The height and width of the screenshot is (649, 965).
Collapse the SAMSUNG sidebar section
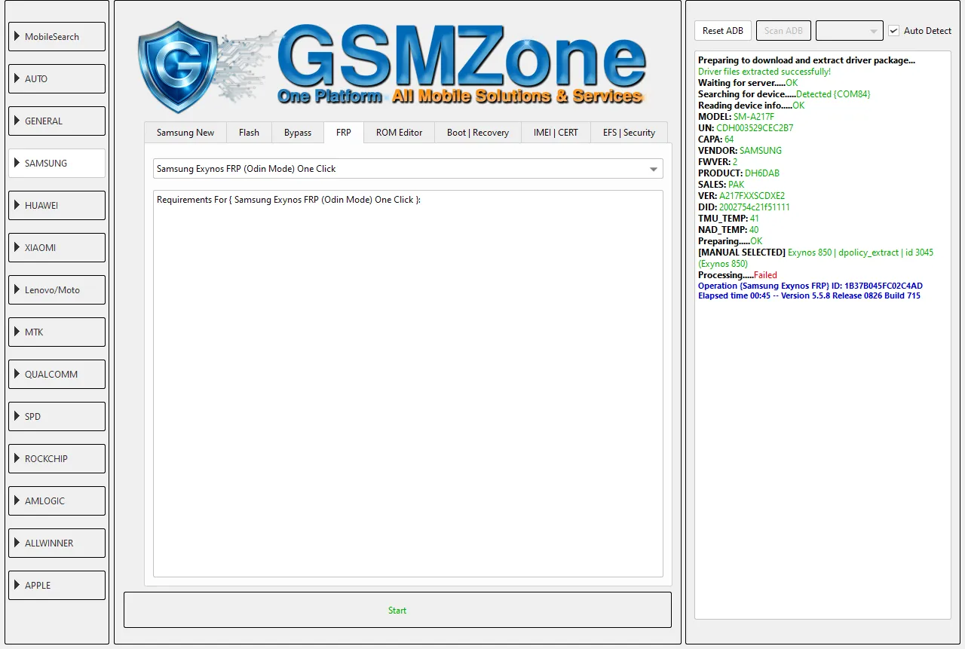coord(57,163)
